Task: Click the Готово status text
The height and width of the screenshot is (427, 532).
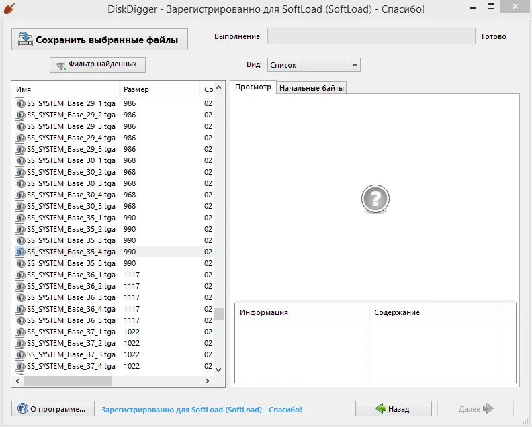Action: tap(494, 36)
